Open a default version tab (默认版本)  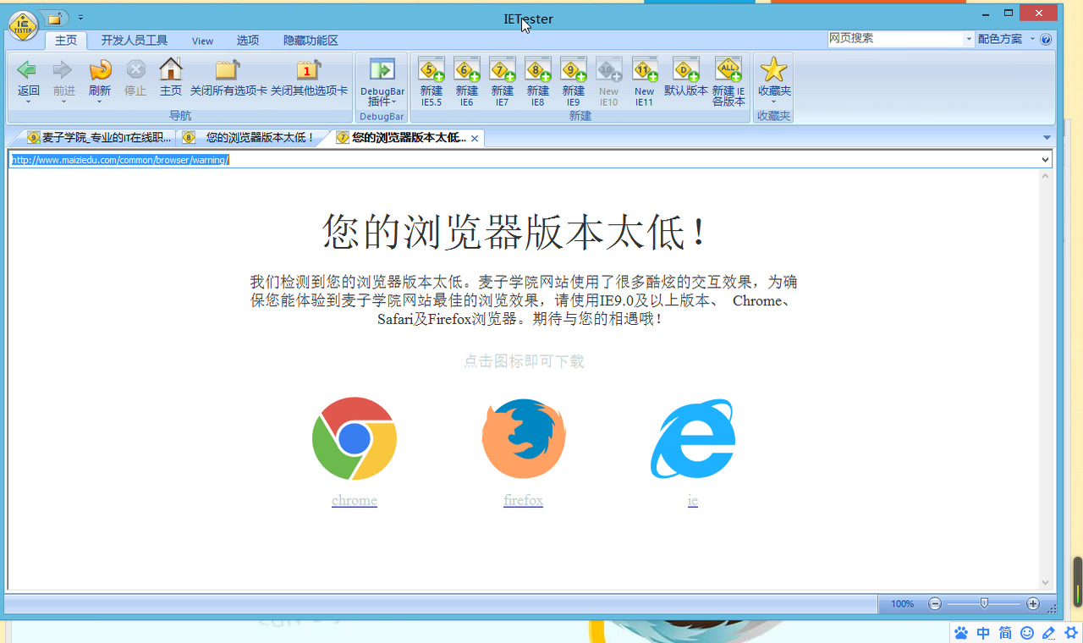(686, 70)
